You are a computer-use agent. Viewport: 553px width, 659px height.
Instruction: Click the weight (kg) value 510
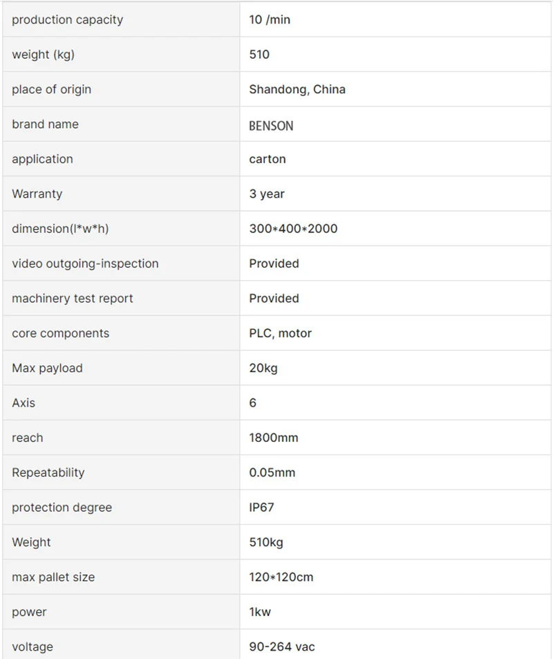pyautogui.click(x=259, y=55)
